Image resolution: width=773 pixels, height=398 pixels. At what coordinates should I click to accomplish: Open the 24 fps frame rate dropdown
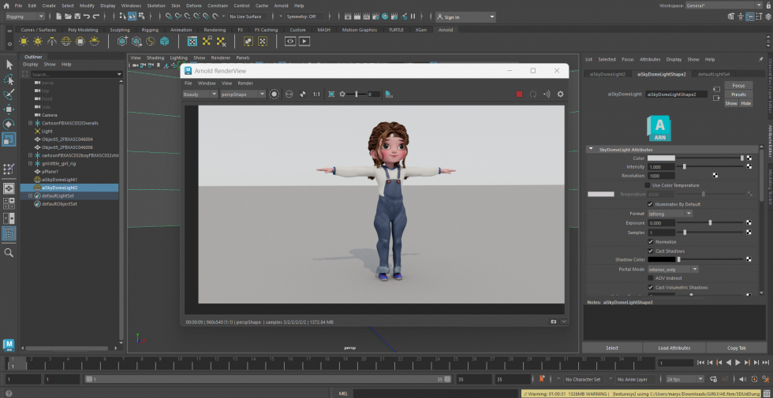click(685, 379)
